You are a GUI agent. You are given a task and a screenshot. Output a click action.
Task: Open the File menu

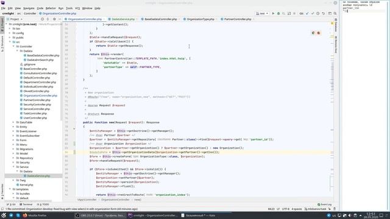click(3, 8)
